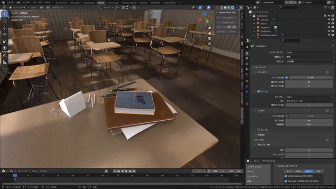Switch to the UV Editing workspace tab
Screen dimensions: 336x189
pyautogui.click(x=155, y=3)
